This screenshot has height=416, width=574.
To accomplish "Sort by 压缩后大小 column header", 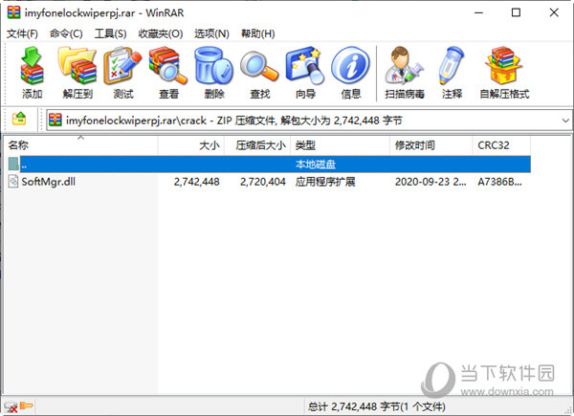I will pyautogui.click(x=257, y=145).
